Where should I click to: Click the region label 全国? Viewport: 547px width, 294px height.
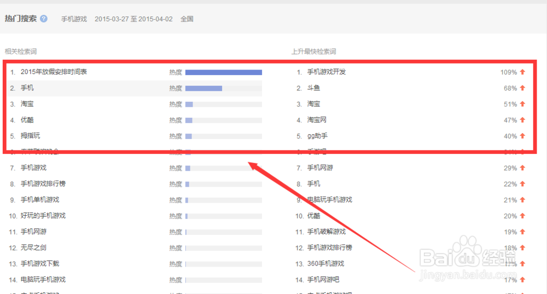point(187,19)
